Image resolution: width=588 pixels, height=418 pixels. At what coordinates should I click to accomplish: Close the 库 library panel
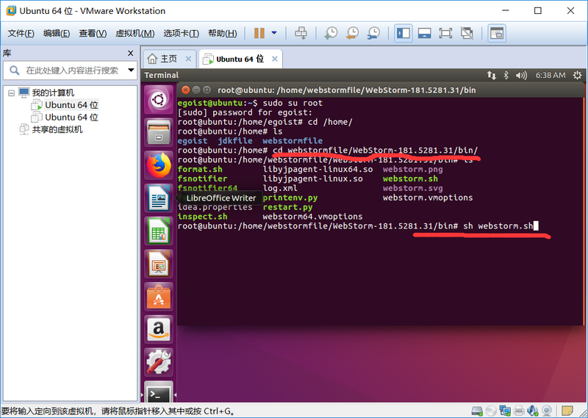pos(131,53)
